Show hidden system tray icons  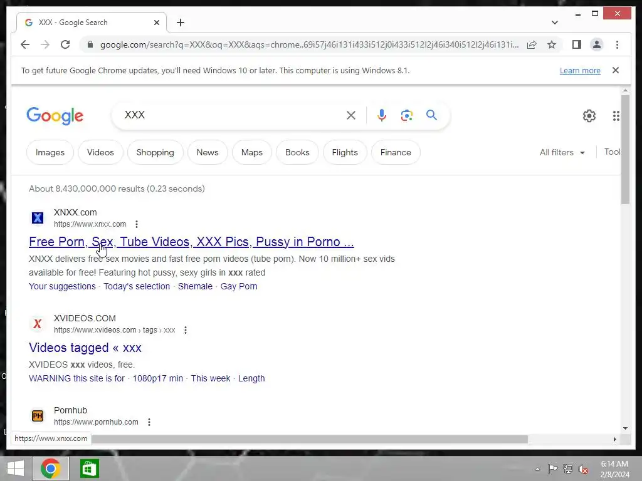(537, 469)
